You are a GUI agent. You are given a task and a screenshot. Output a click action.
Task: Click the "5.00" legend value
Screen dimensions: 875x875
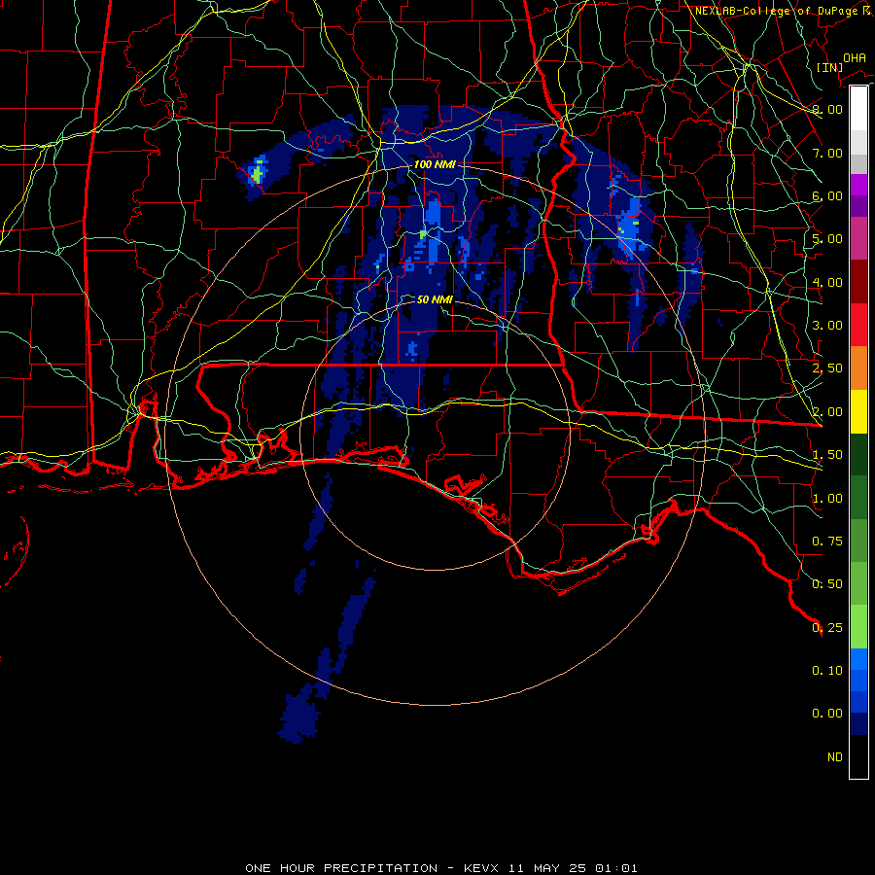pos(827,239)
